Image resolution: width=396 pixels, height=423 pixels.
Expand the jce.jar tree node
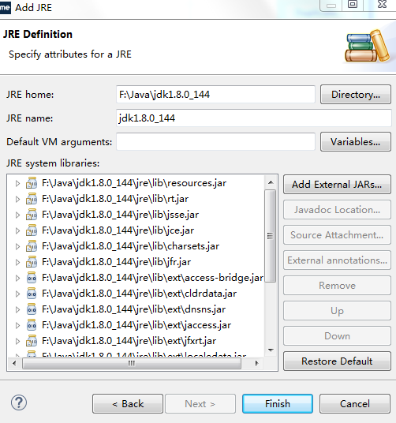pyautogui.click(x=17, y=230)
